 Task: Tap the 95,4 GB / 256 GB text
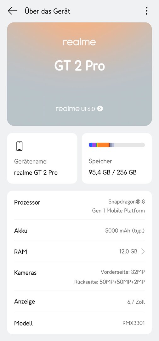tap(113, 172)
